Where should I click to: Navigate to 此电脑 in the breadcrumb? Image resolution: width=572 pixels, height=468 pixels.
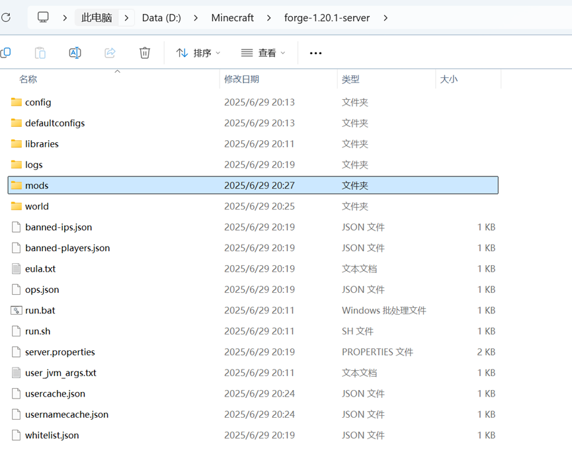coord(97,17)
